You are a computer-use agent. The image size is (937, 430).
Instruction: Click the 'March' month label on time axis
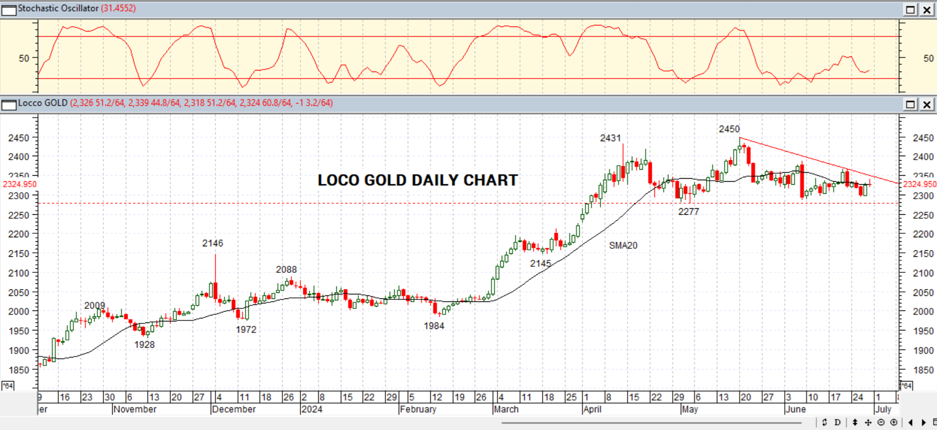506,409
